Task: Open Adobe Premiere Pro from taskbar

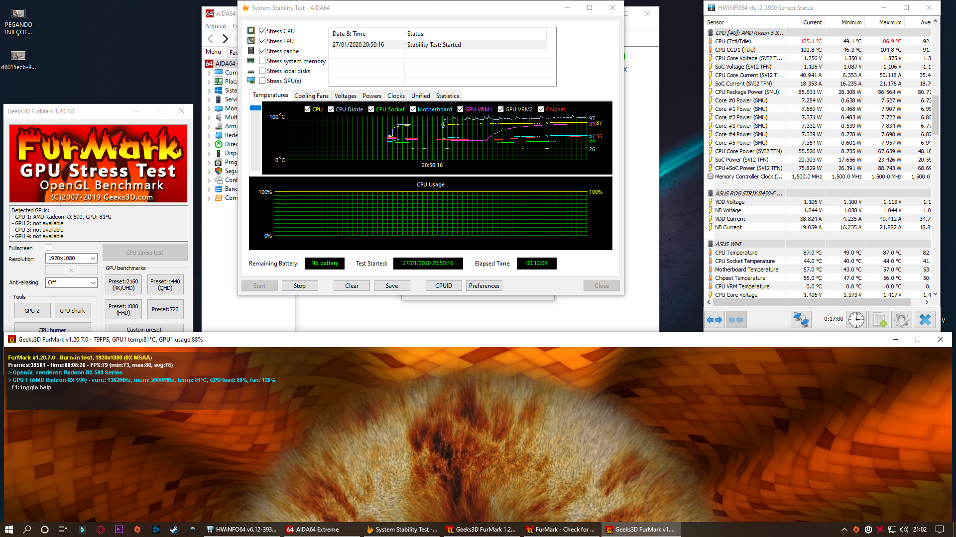Action: [x=119, y=530]
